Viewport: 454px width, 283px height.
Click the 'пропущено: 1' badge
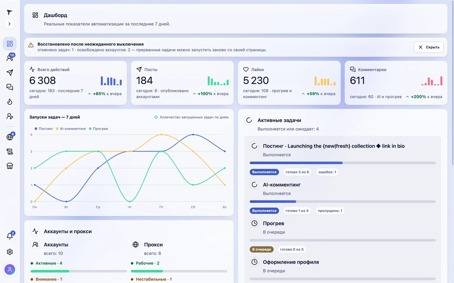pos(330,211)
